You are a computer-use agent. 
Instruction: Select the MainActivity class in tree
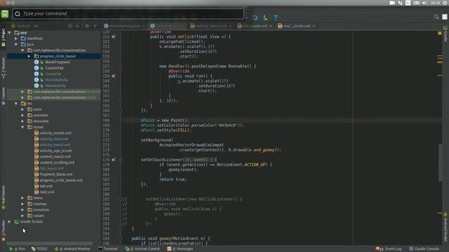point(55,85)
